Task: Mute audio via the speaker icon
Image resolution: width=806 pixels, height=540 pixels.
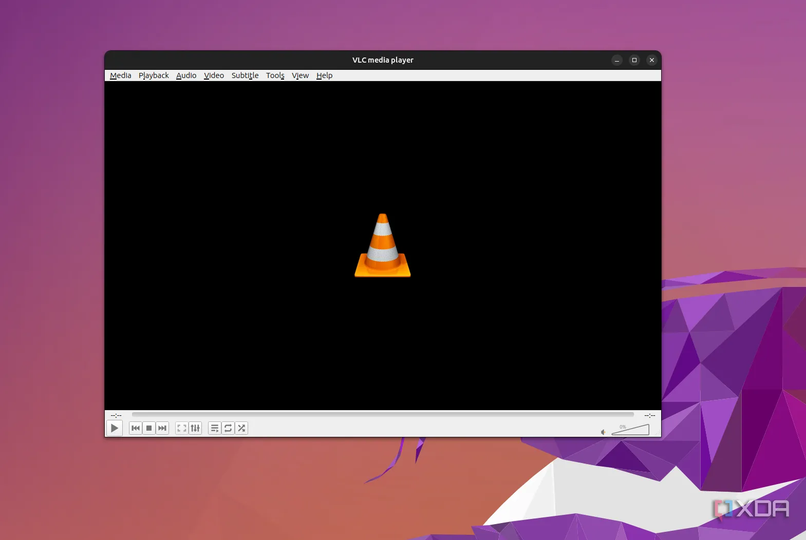Action: point(604,432)
